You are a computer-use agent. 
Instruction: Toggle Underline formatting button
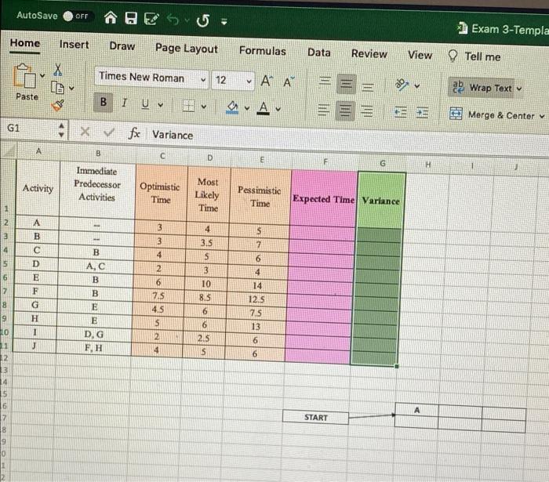(145, 103)
